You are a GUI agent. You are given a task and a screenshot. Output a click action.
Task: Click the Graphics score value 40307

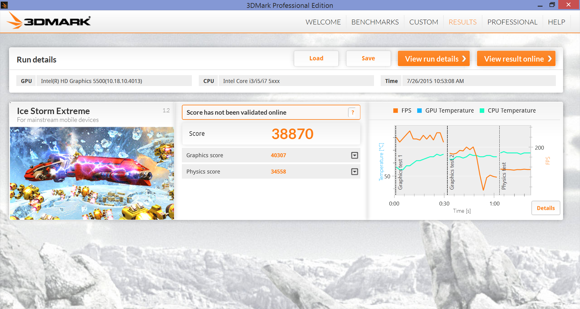[278, 155]
